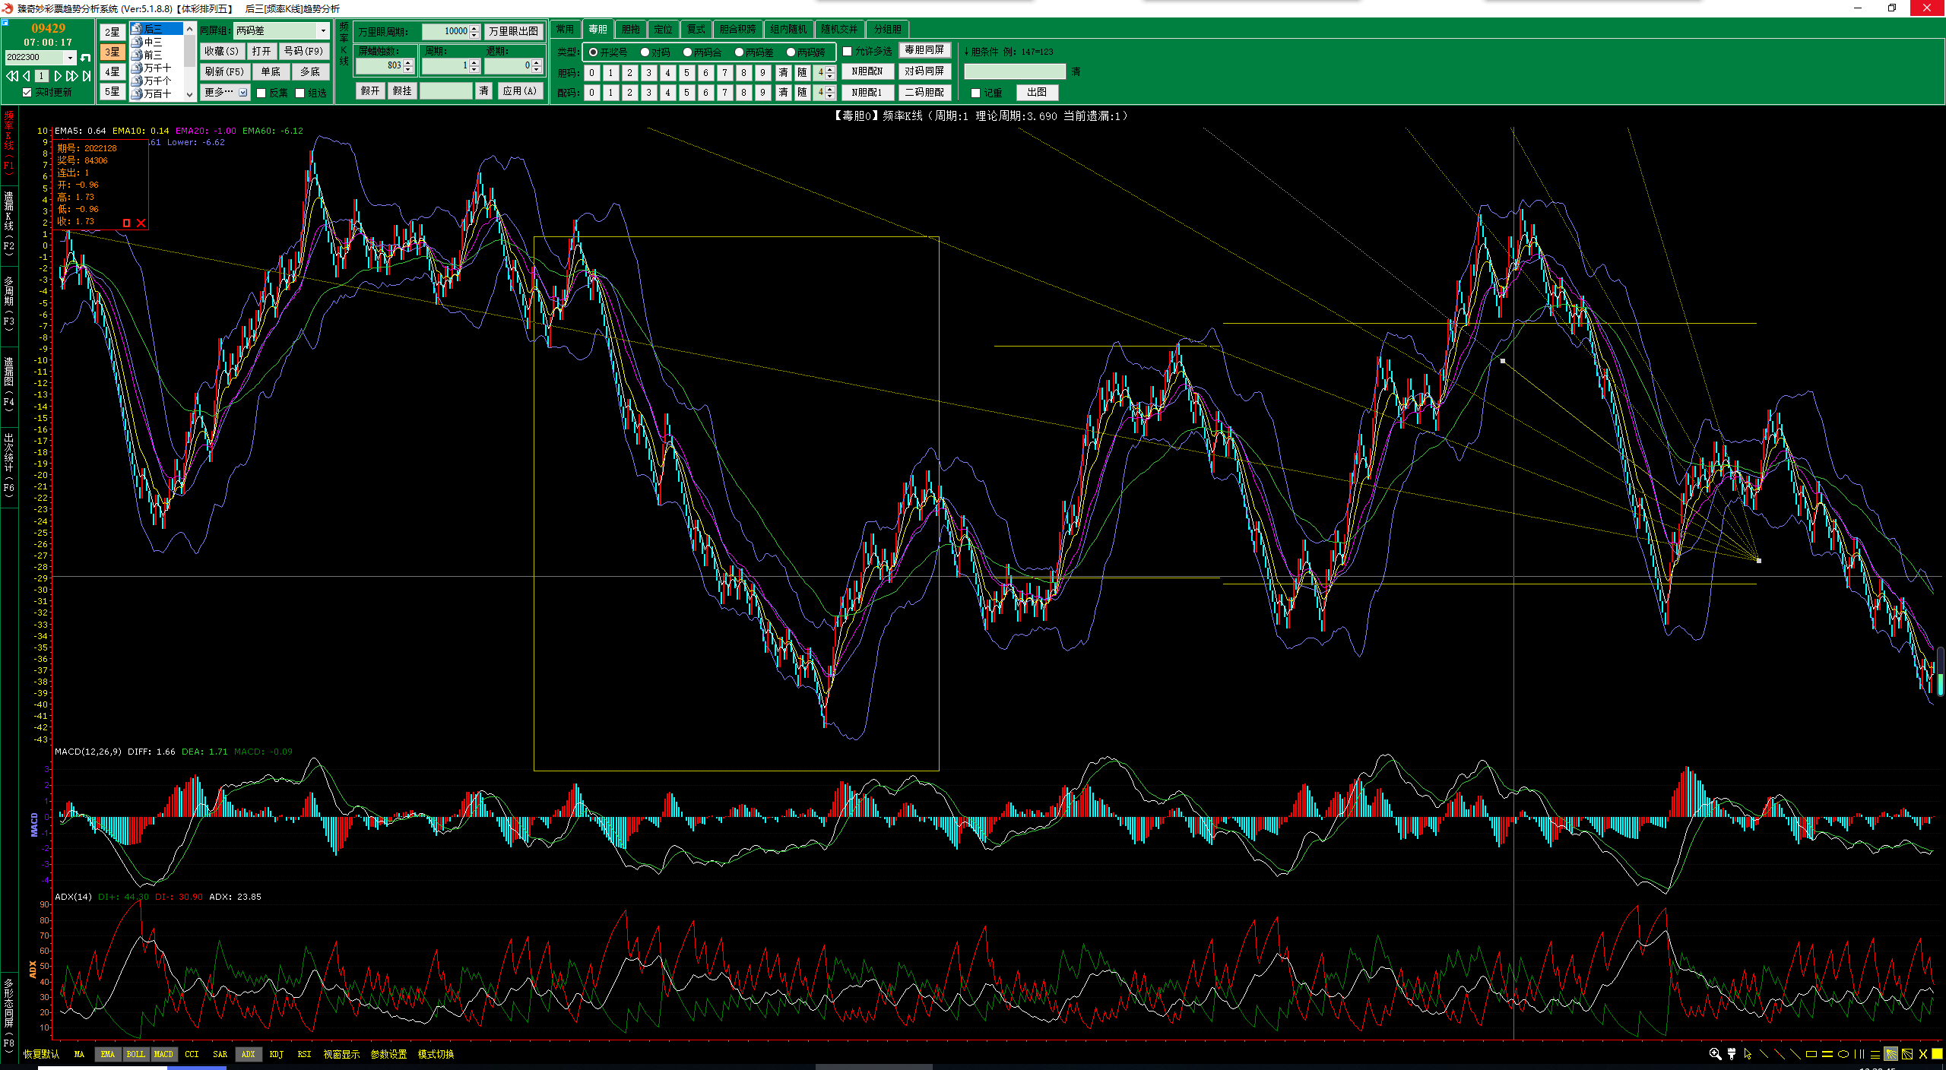1946x1070 pixels.
Task: Click the fast-forward double arrow
Action: [x=71, y=76]
